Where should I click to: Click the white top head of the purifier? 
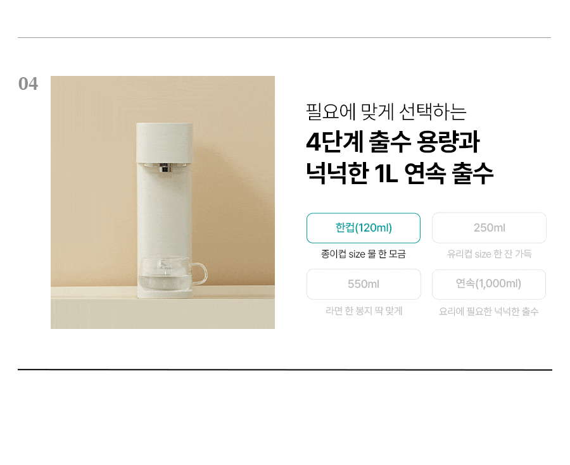pyautogui.click(x=165, y=142)
